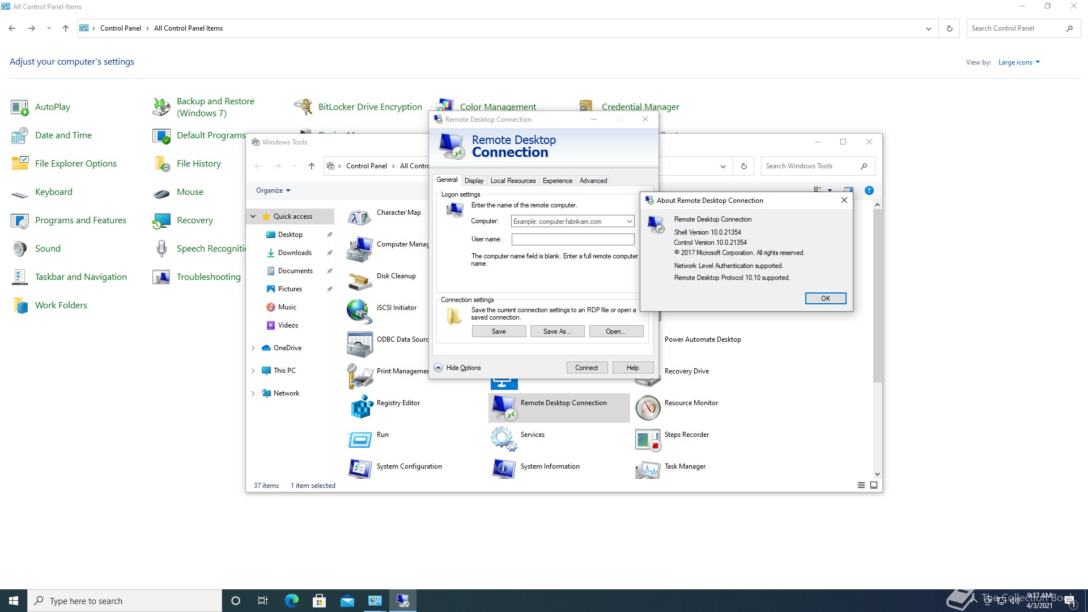Expand the Network tree node
The height and width of the screenshot is (612, 1088).
(253, 393)
